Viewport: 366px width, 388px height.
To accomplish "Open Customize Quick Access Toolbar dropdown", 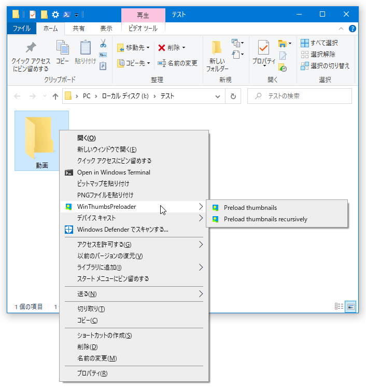I will [x=77, y=16].
